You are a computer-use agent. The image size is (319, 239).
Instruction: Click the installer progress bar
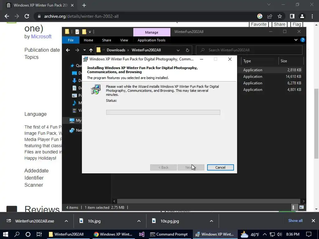[163, 112]
